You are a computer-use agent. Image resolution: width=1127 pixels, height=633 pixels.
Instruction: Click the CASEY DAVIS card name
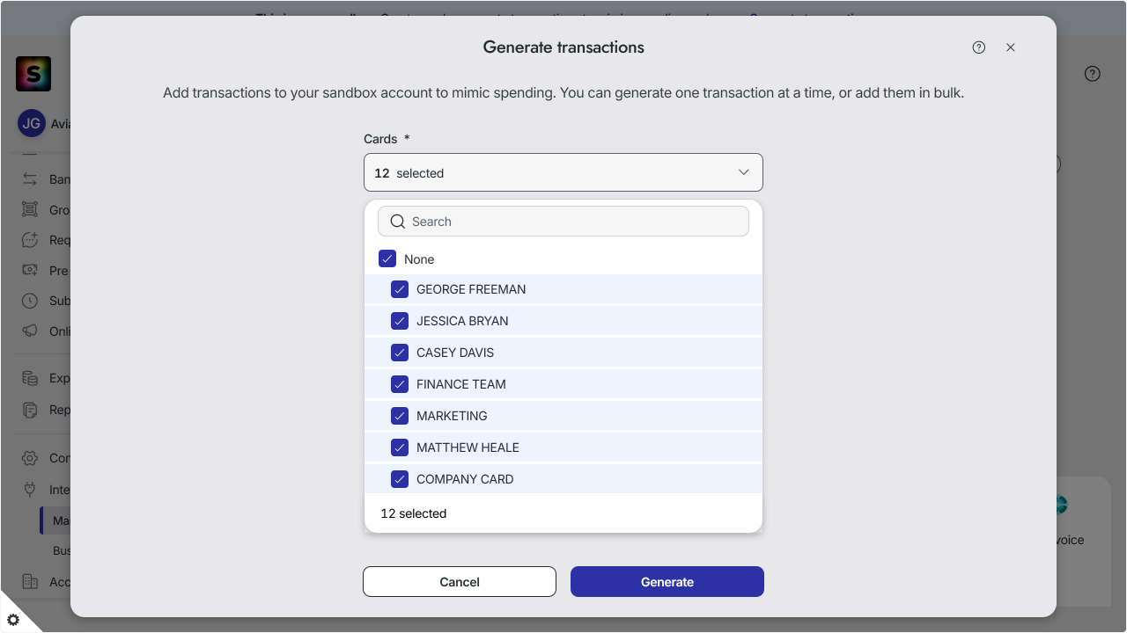(455, 353)
